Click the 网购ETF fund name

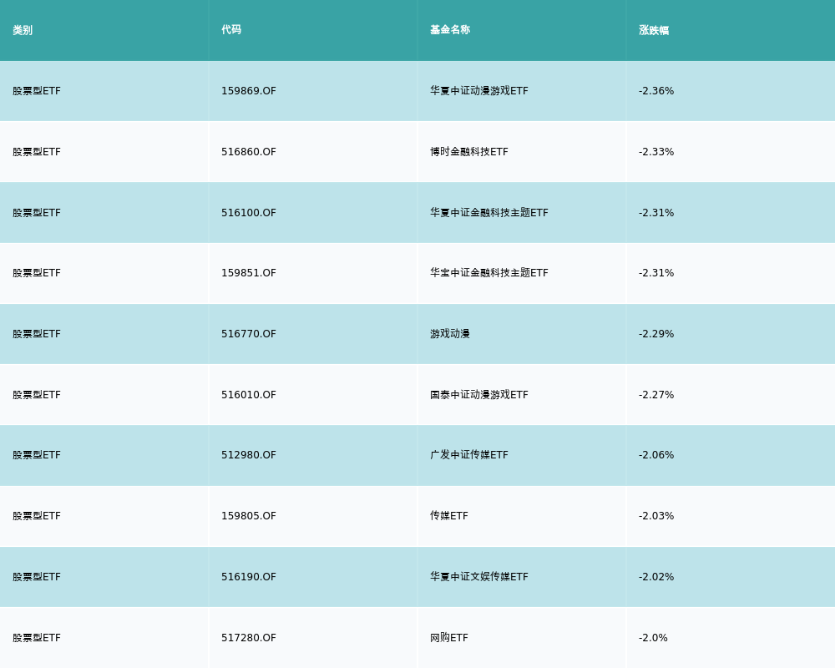tap(449, 638)
